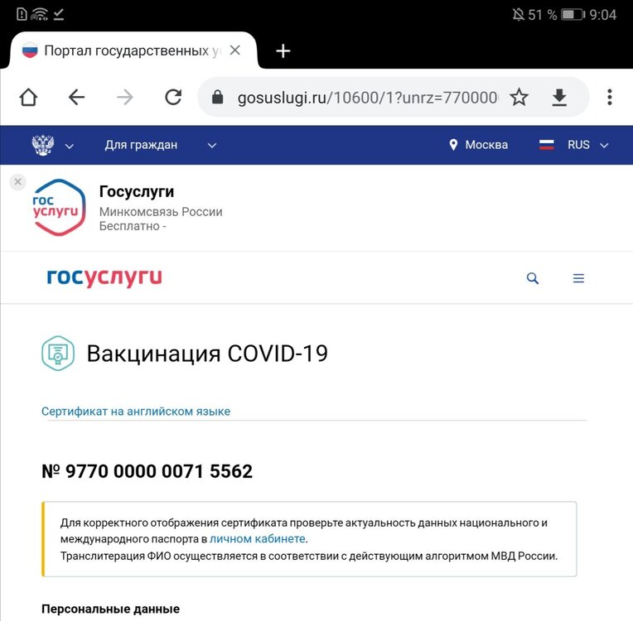Dismiss the Госуслуги app banner

coord(18,182)
